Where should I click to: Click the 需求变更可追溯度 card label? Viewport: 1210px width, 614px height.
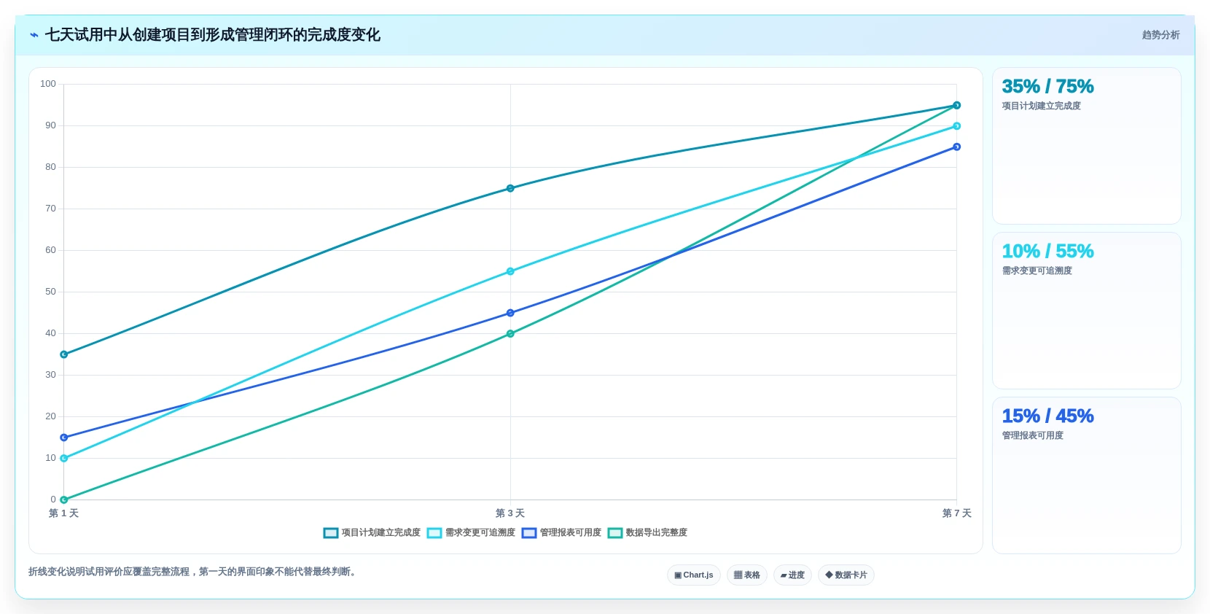coord(1037,271)
